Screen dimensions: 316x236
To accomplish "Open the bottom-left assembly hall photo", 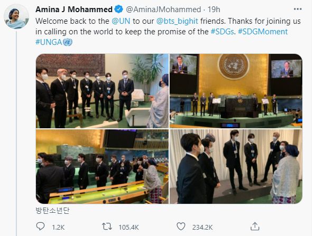I will (x=102, y=166).
